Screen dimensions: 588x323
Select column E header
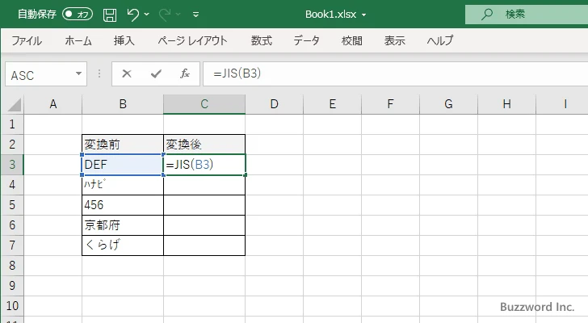(x=332, y=104)
